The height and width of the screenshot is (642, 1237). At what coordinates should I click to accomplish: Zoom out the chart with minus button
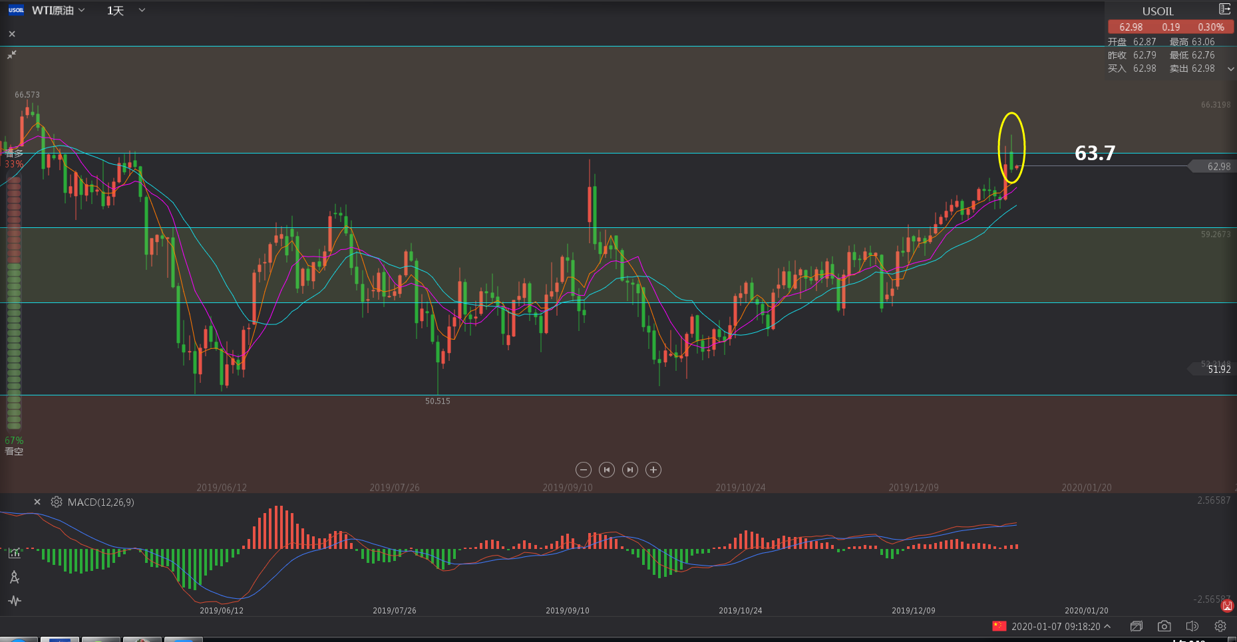[583, 470]
